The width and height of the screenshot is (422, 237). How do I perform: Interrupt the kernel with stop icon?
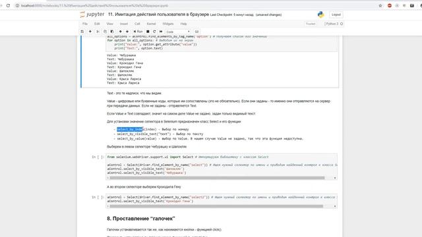point(148,32)
